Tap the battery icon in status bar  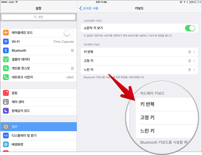197,2
